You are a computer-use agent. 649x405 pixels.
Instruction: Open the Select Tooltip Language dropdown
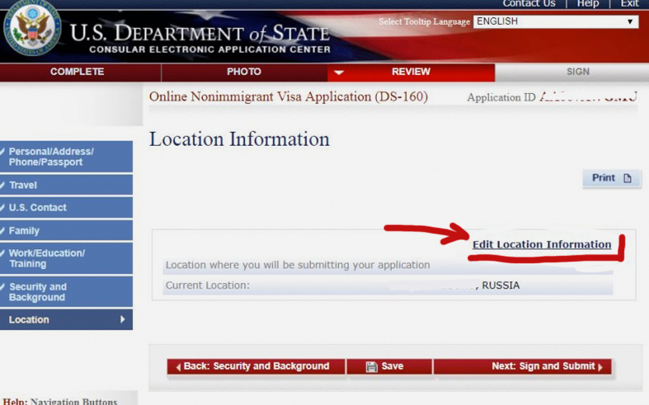pos(556,22)
